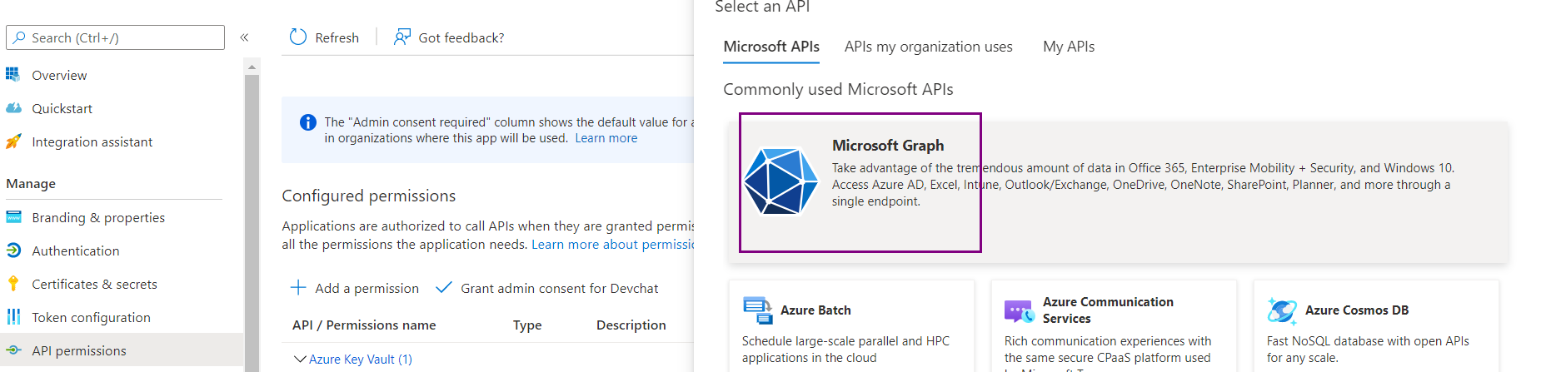This screenshot has height=372, width=1546.
Task: Switch to Microsoft APIs tab
Action: click(771, 47)
